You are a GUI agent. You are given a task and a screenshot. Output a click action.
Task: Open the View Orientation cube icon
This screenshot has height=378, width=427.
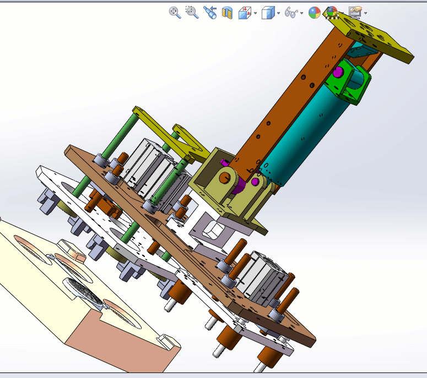[x=245, y=13]
